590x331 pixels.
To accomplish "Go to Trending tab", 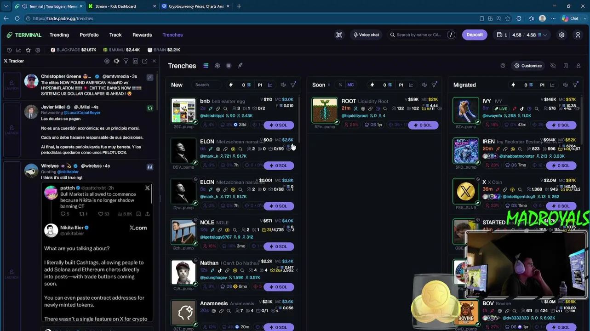I will point(59,35).
